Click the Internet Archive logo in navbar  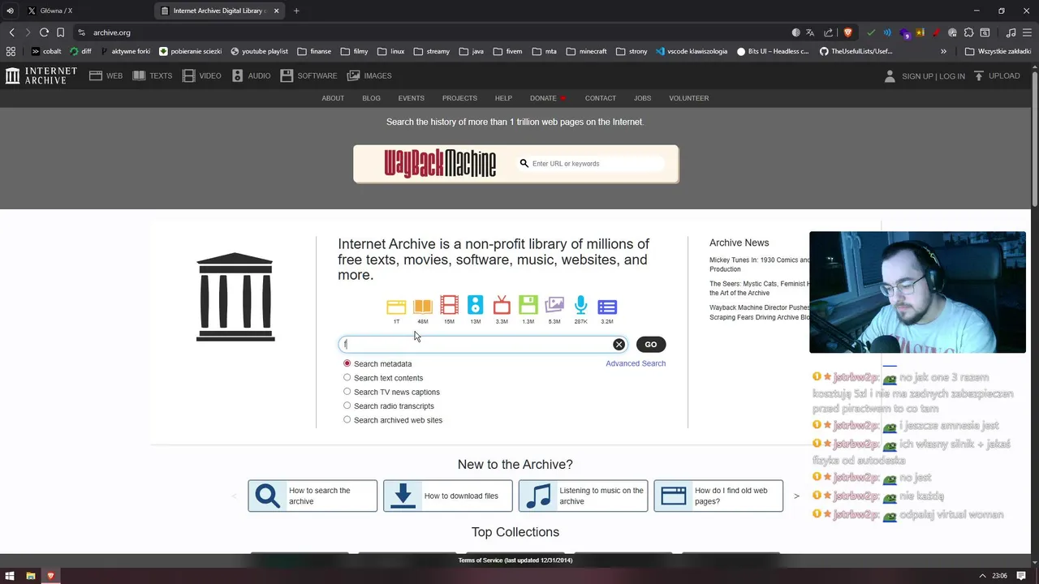tap(41, 75)
